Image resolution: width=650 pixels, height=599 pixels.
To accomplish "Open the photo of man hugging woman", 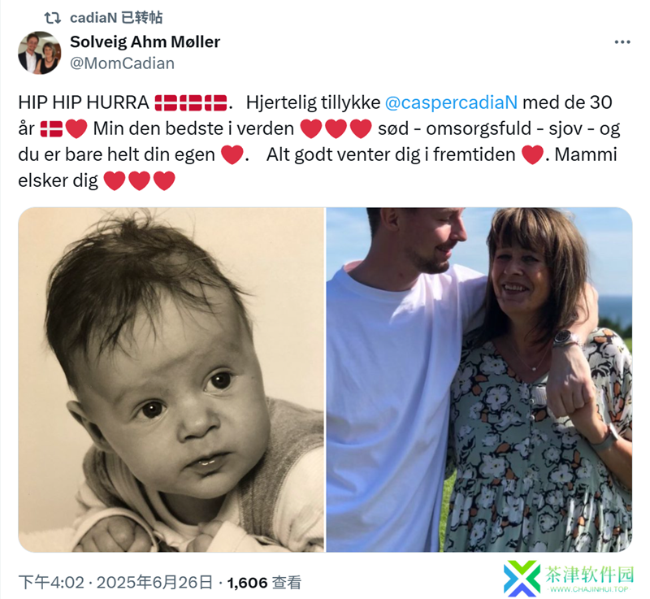I will [x=479, y=380].
